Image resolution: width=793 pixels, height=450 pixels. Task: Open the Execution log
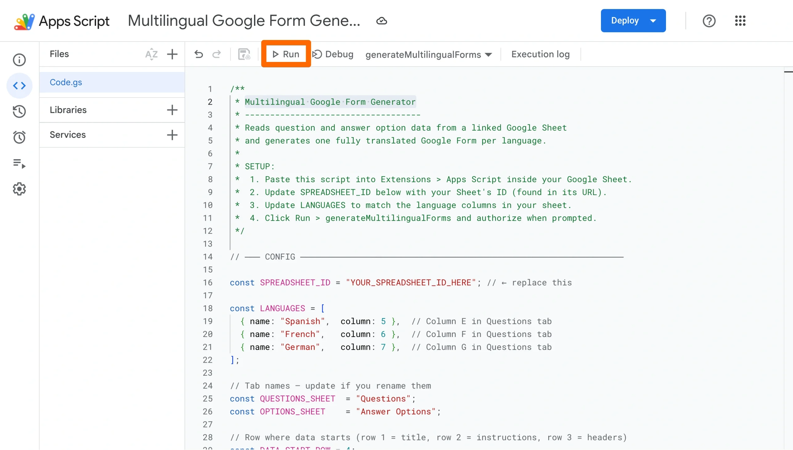pyautogui.click(x=540, y=54)
